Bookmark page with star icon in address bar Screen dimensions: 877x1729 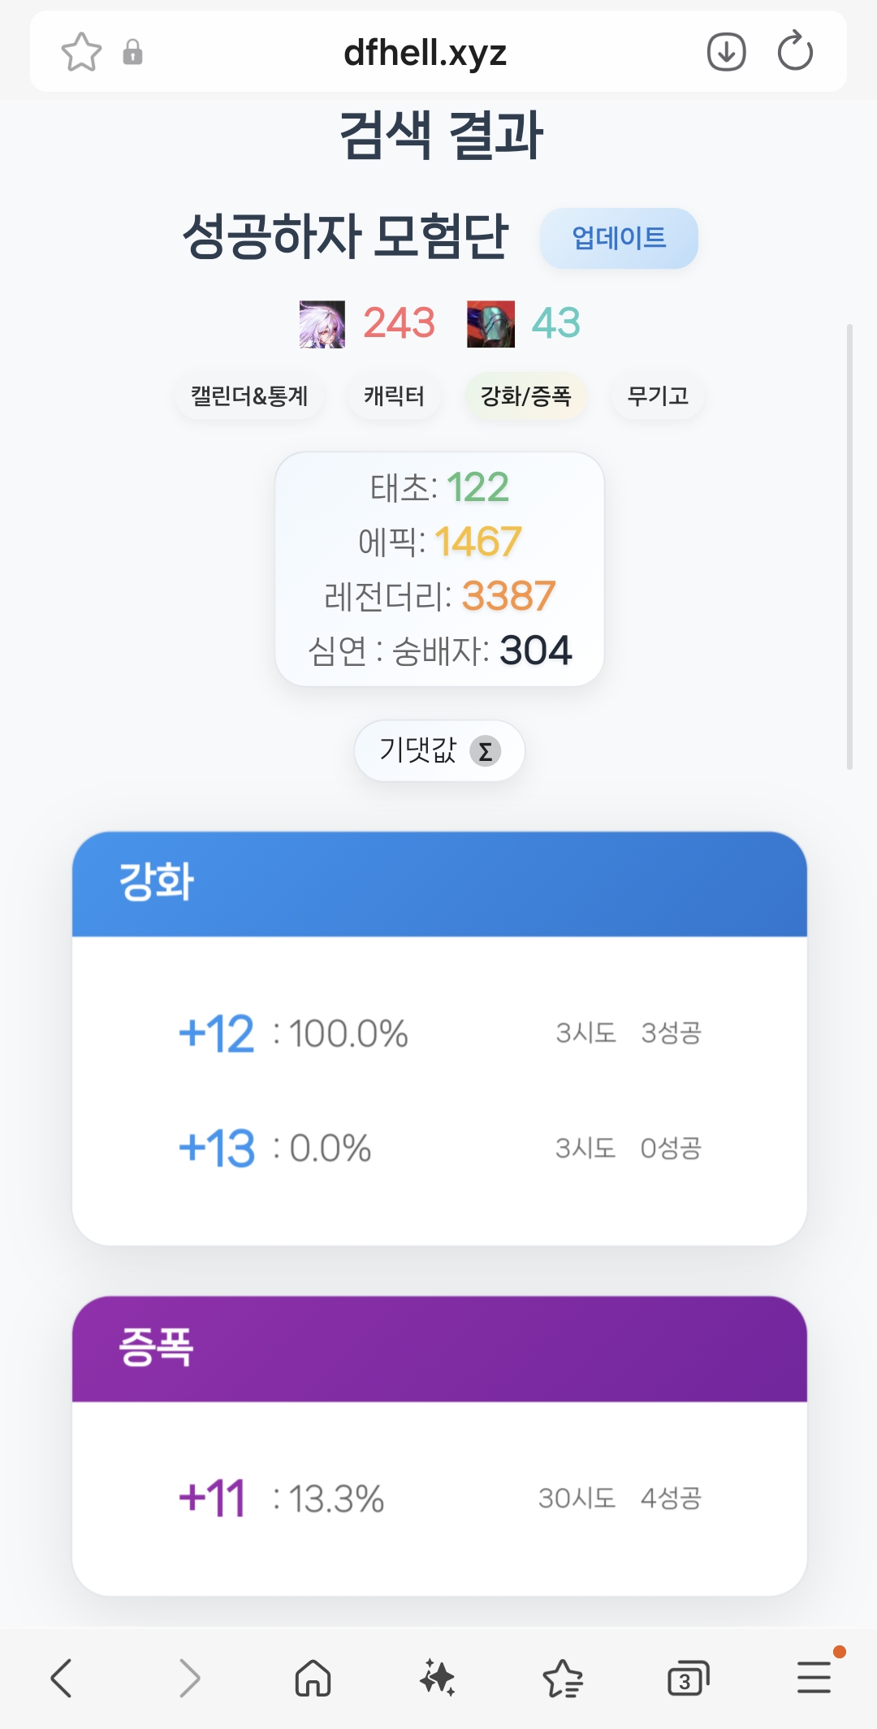81,53
